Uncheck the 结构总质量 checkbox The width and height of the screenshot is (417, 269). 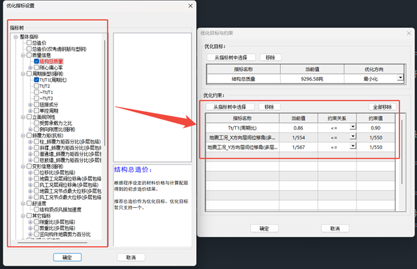(x=38, y=61)
